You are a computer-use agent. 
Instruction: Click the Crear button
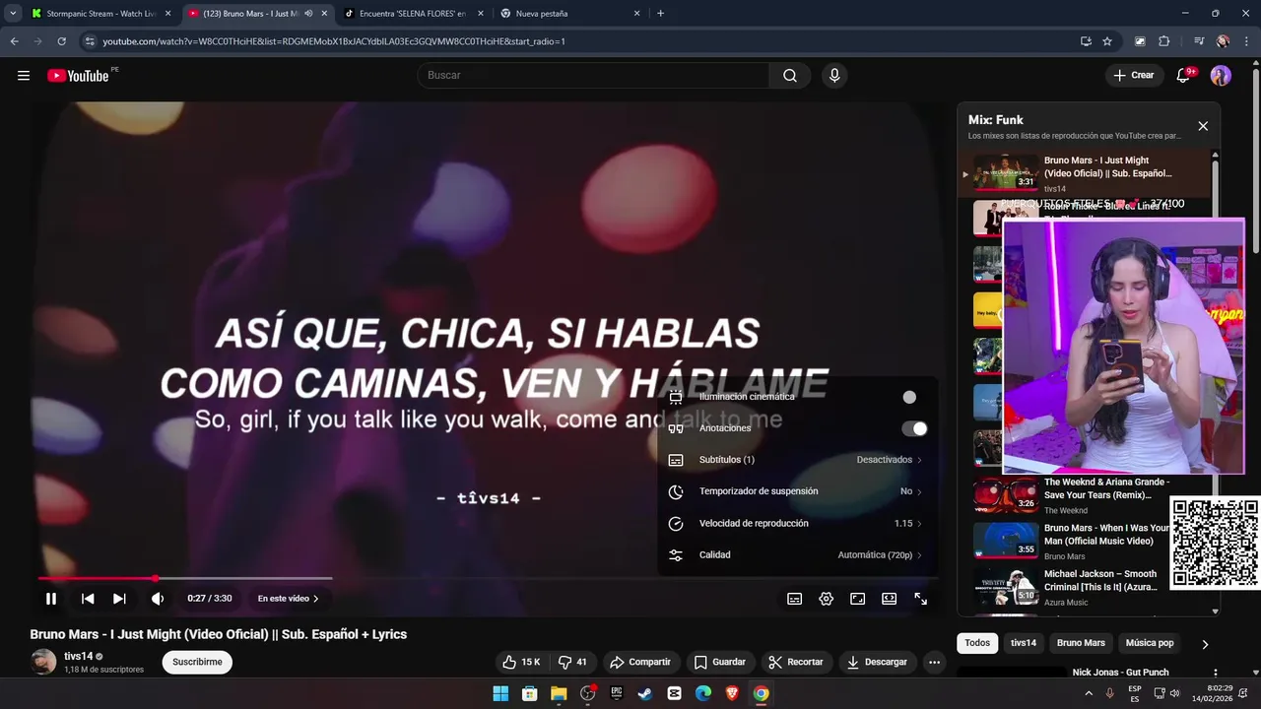point(1134,76)
